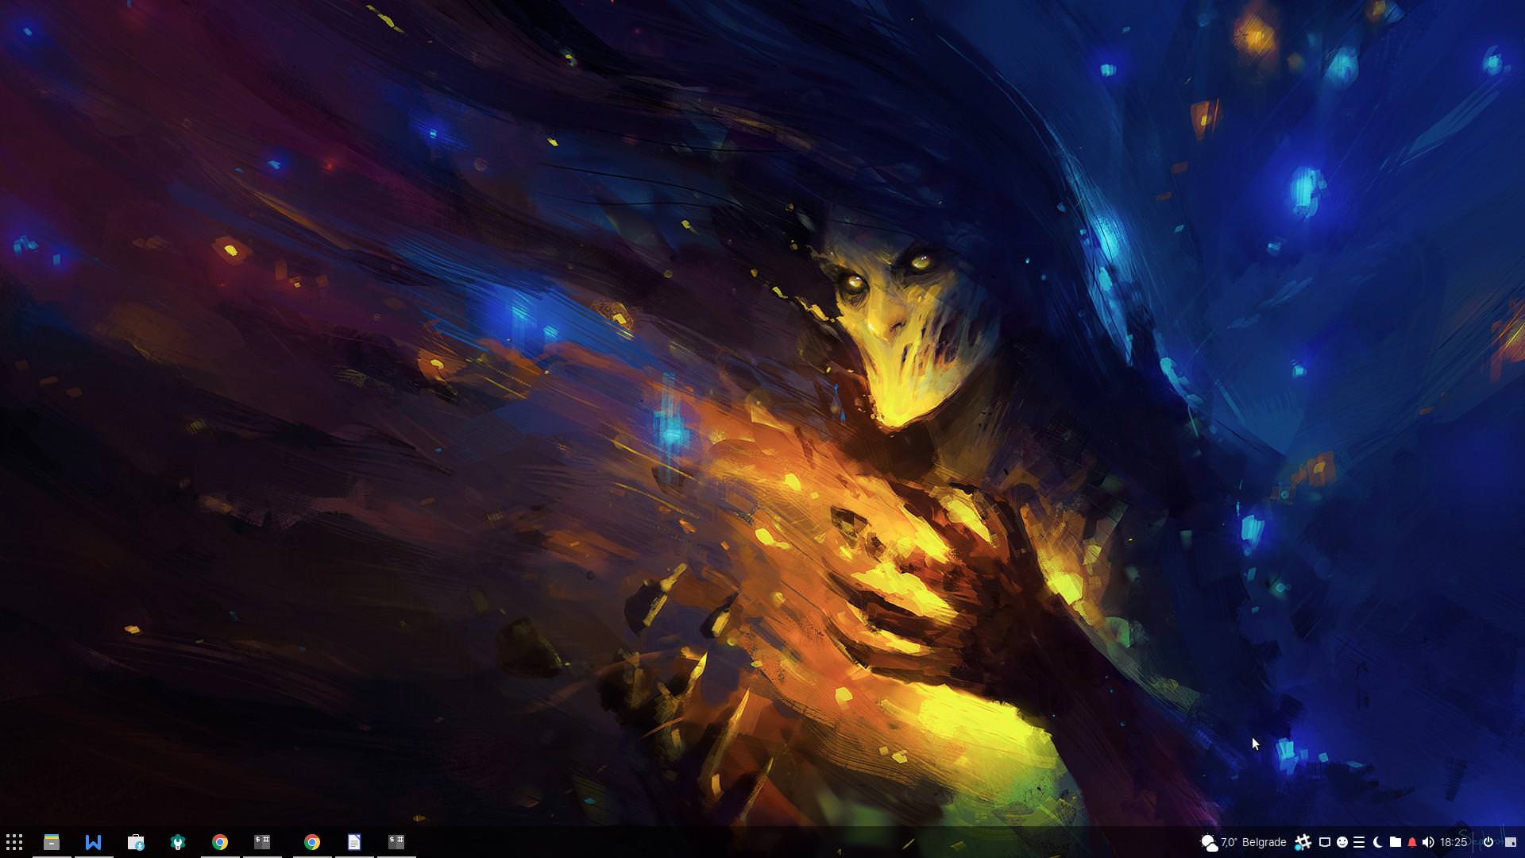Open the first terminal taskbar icon

click(x=262, y=842)
